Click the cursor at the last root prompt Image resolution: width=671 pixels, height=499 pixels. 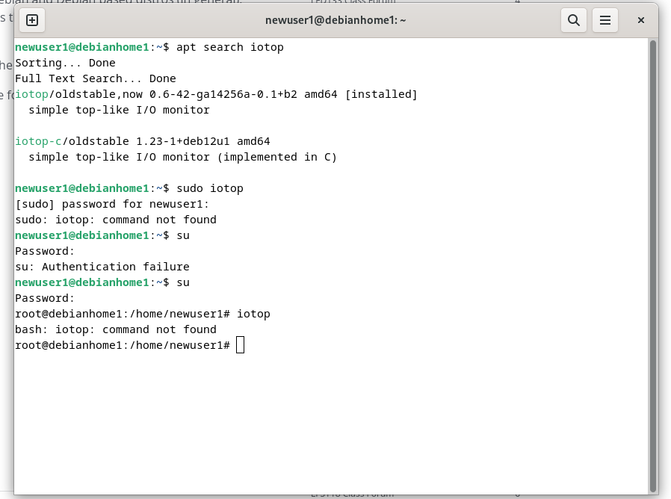coord(240,345)
